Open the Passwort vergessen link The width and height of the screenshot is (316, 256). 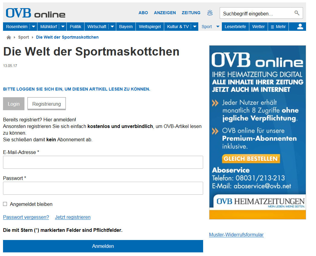(26, 217)
